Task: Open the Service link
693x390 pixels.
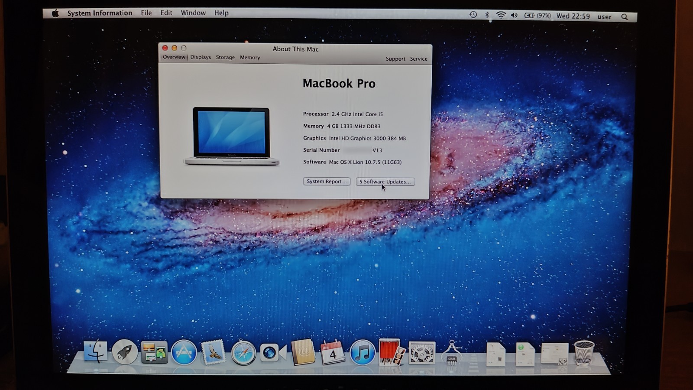Action: click(418, 58)
